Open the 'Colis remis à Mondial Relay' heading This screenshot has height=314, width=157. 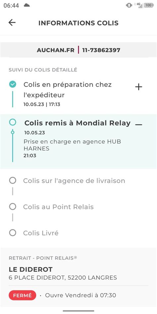[x=77, y=123]
